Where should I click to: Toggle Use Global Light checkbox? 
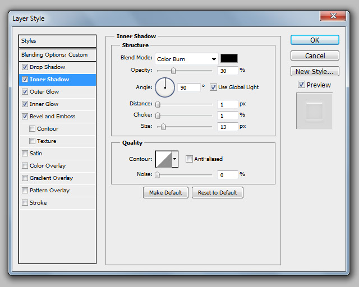pyautogui.click(x=213, y=87)
